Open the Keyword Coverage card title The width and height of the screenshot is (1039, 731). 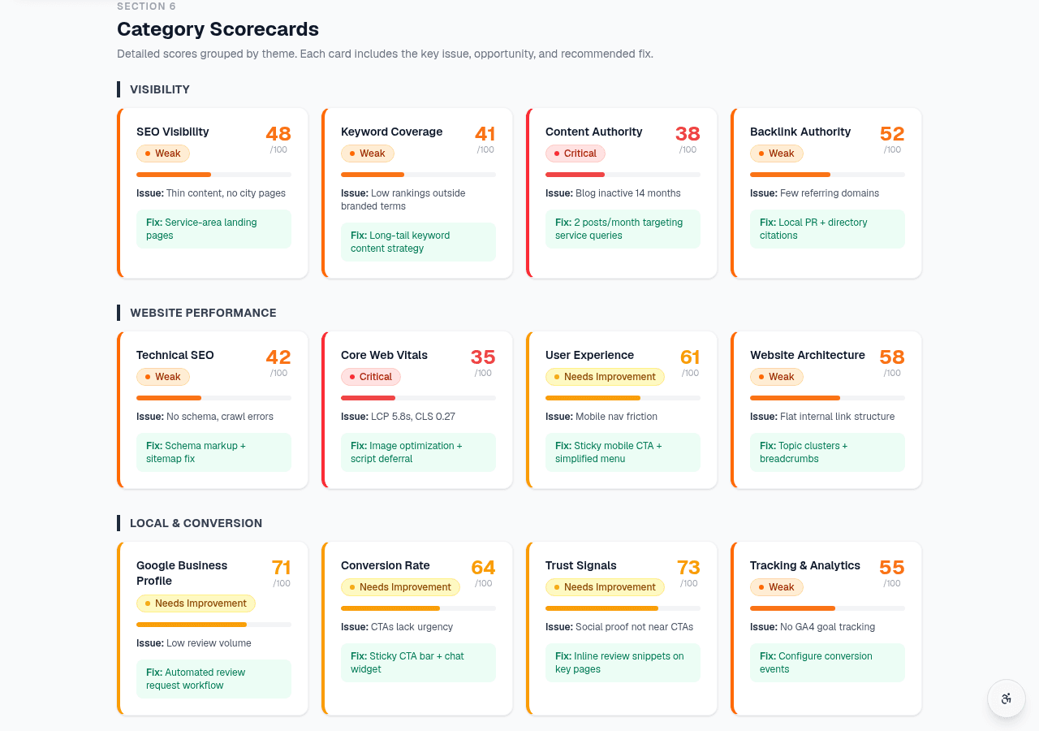[x=392, y=132]
